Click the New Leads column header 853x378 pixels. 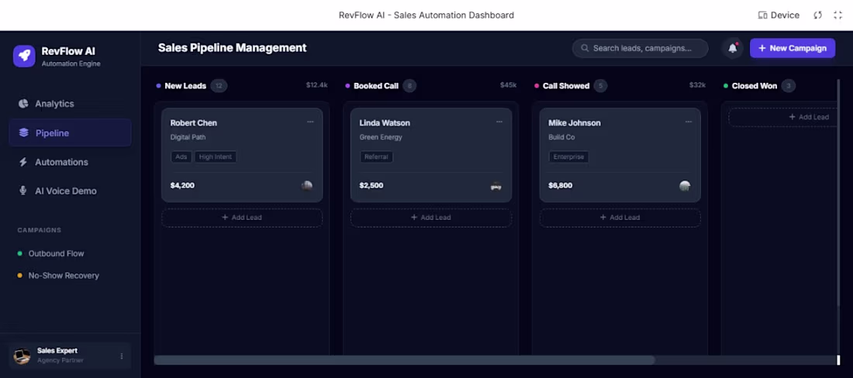[185, 86]
